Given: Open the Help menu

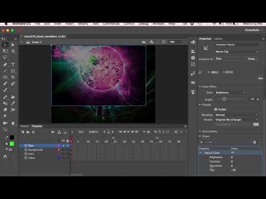Looking at the screenshot, I should pos(172,24).
